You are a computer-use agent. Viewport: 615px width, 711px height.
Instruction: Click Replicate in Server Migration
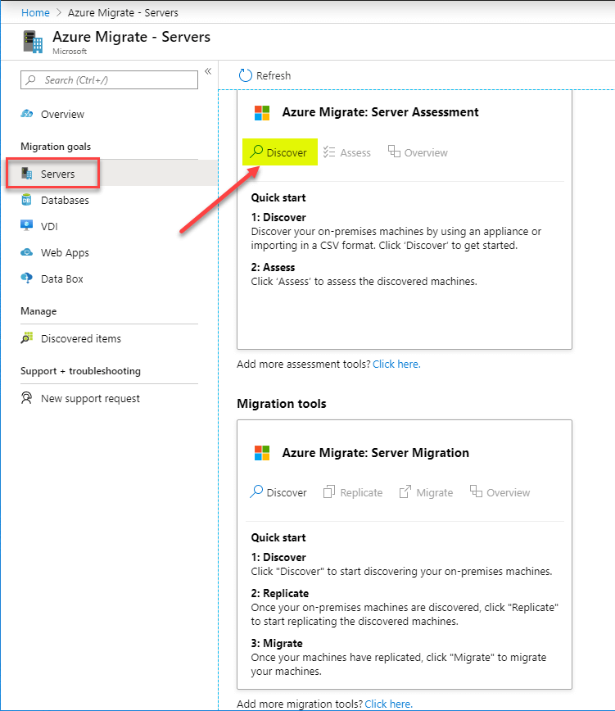pos(353,492)
